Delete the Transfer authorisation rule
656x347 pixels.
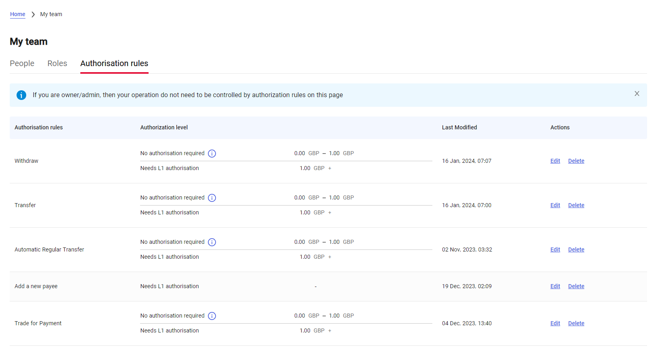point(576,205)
